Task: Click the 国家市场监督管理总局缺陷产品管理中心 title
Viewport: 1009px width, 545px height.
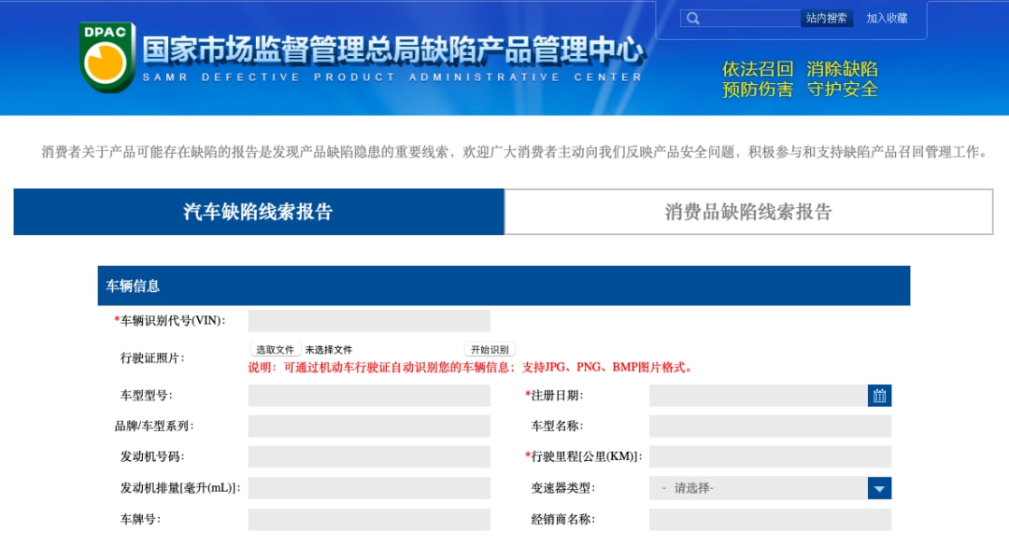Action: point(392,50)
